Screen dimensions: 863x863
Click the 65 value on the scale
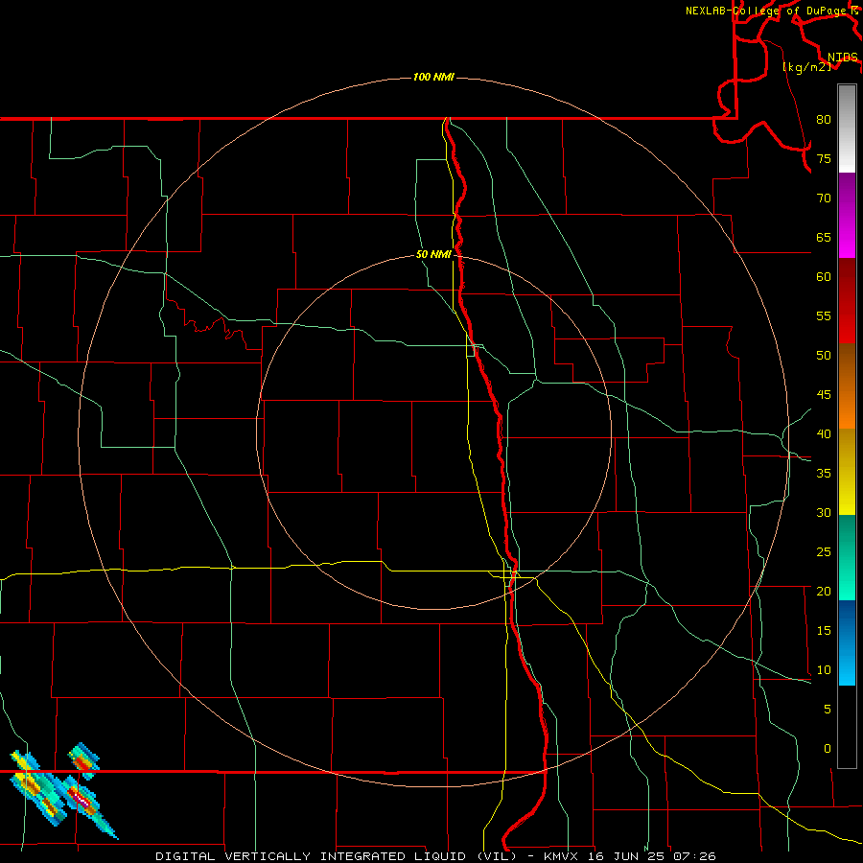click(x=824, y=238)
